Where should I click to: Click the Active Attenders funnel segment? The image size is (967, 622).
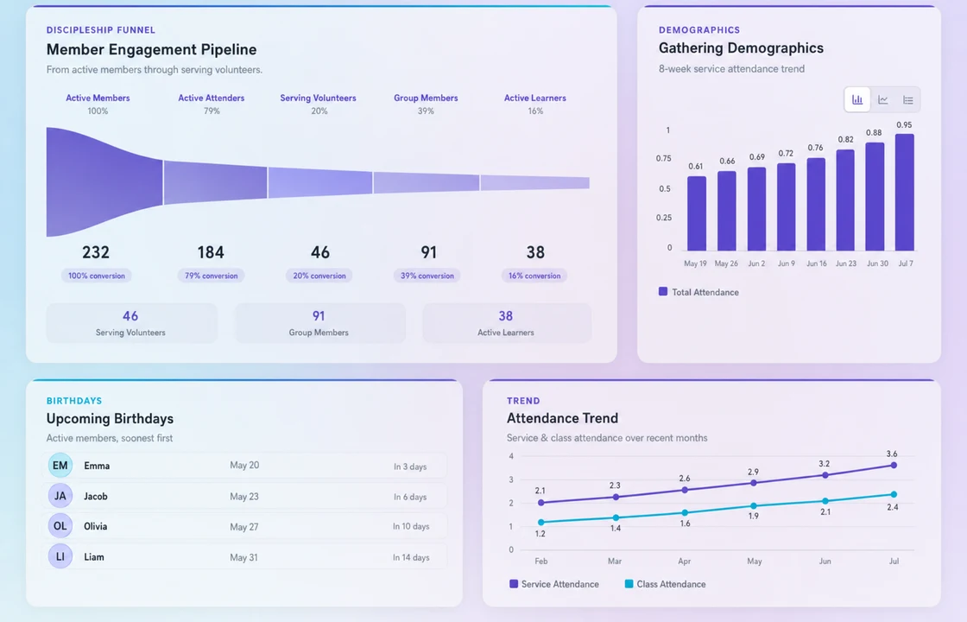[215, 182]
